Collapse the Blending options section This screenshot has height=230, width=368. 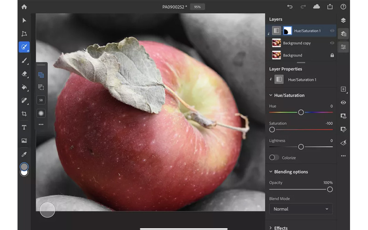click(270, 172)
